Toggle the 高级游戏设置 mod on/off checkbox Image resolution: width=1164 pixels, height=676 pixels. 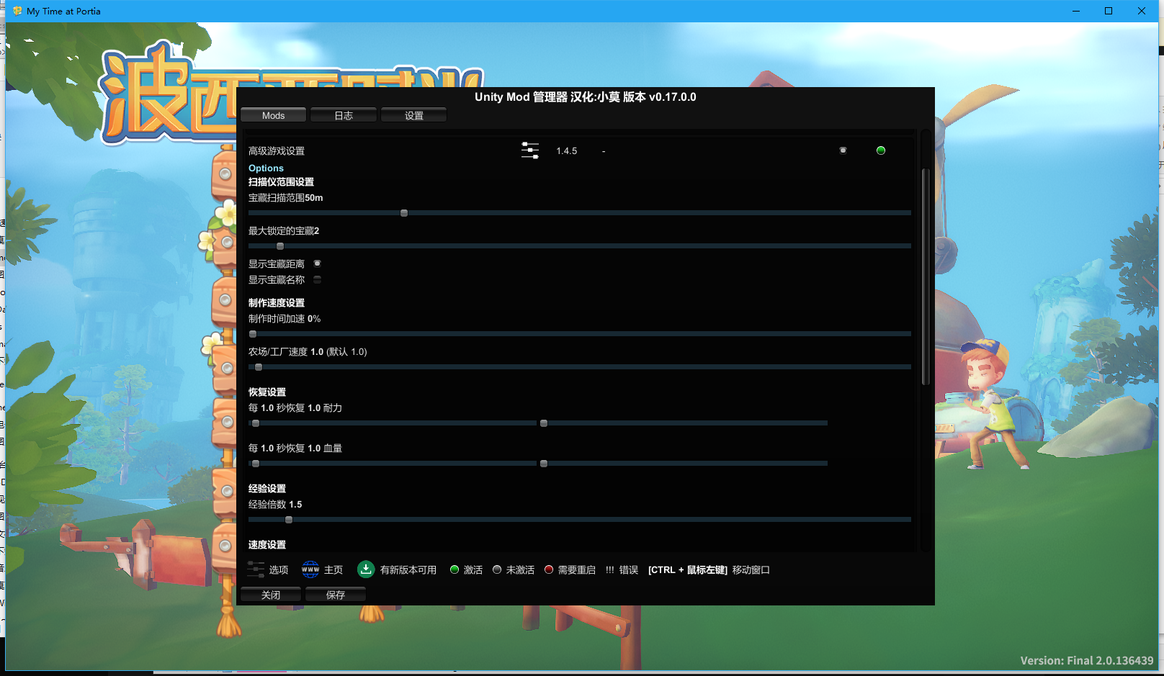click(x=843, y=150)
